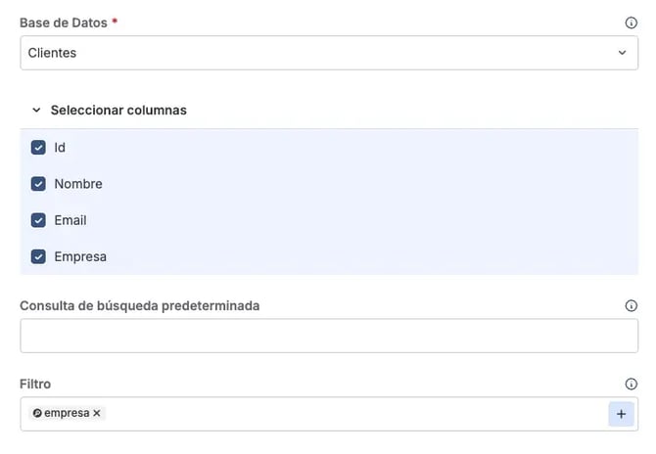Click the empresa tag icon in Filtro
This screenshot has width=656, height=454.
coord(37,414)
